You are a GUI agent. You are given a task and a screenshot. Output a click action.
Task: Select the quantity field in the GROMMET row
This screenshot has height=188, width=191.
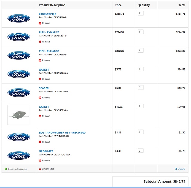(x=141, y=151)
